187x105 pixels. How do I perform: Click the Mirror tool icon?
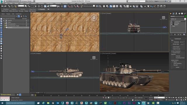[x=97, y=6]
